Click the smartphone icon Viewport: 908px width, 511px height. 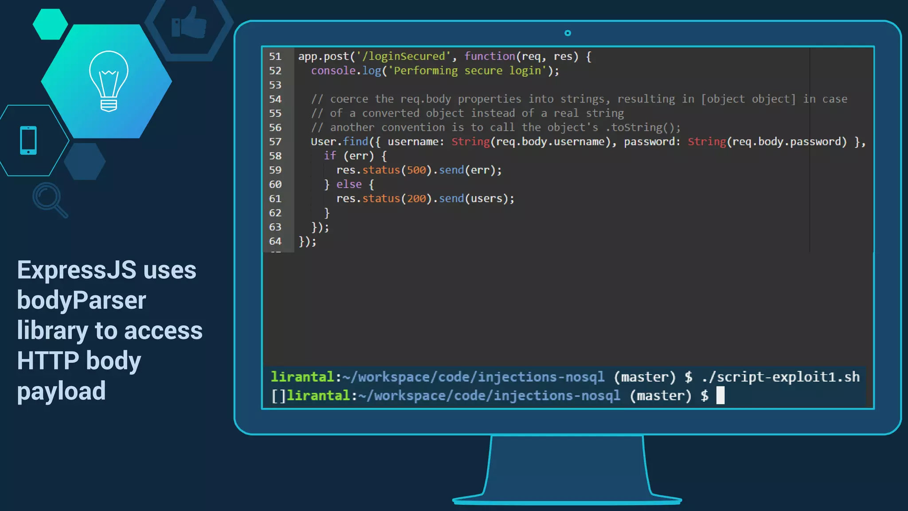coord(28,141)
